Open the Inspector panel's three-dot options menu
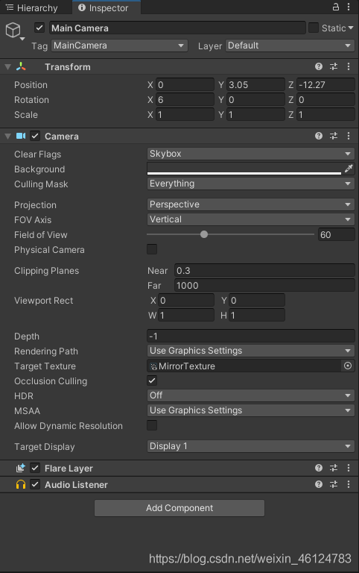This screenshot has width=359, height=573. (x=349, y=7)
